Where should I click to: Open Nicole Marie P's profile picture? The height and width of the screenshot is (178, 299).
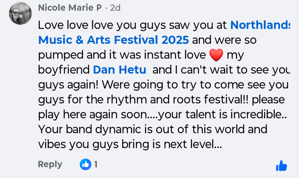click(x=20, y=13)
